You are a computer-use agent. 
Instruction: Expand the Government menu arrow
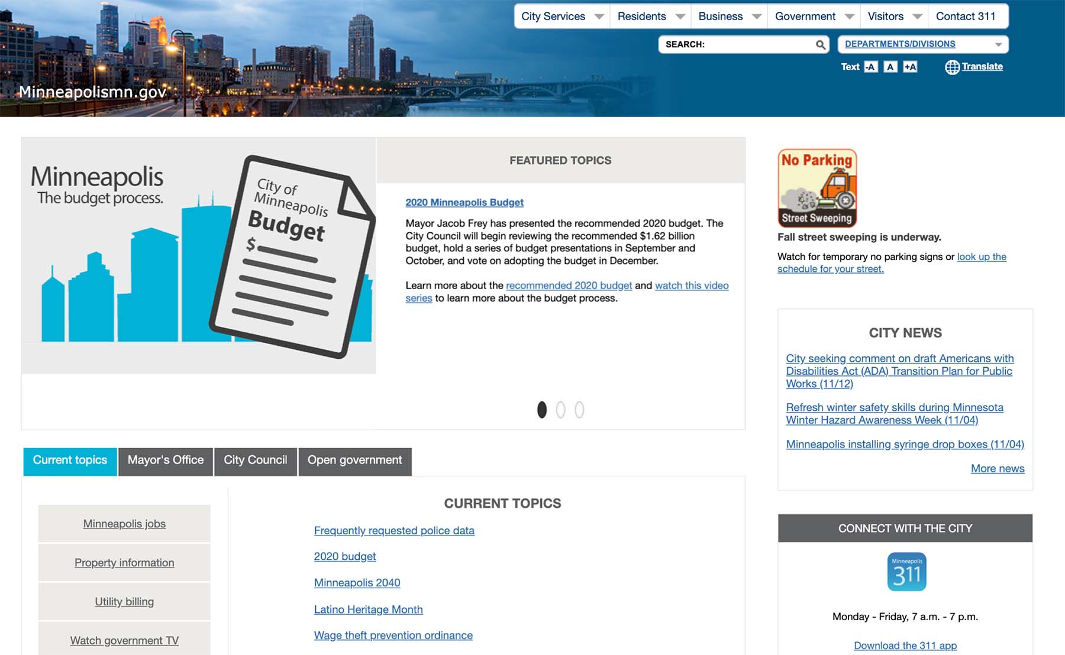tap(849, 17)
